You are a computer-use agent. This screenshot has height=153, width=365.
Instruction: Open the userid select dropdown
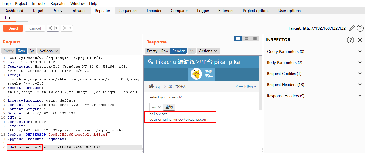tap(156, 107)
